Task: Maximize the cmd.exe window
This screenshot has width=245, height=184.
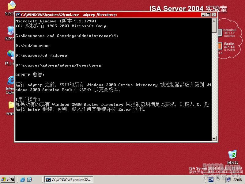Action: point(208,15)
